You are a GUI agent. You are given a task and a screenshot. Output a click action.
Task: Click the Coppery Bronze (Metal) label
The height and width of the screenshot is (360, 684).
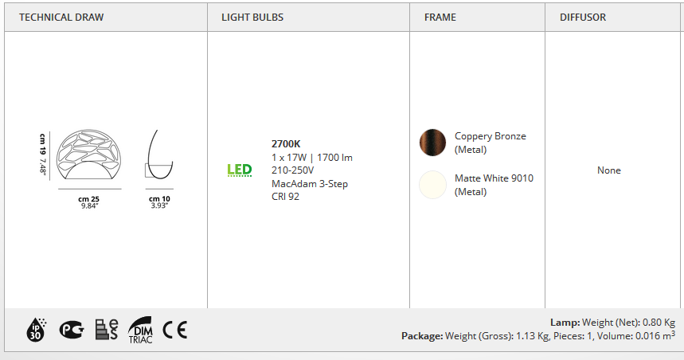pos(491,143)
